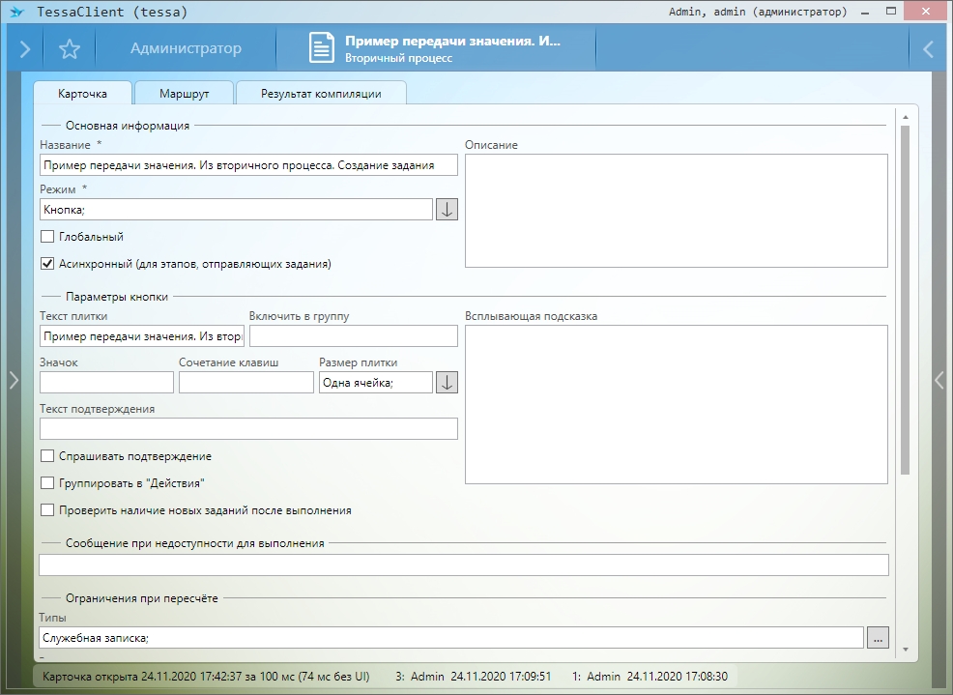Viewport: 953px width, 695px height.
Task: Click left side-edge chevron arrow
Action: pyautogui.click(x=13, y=380)
